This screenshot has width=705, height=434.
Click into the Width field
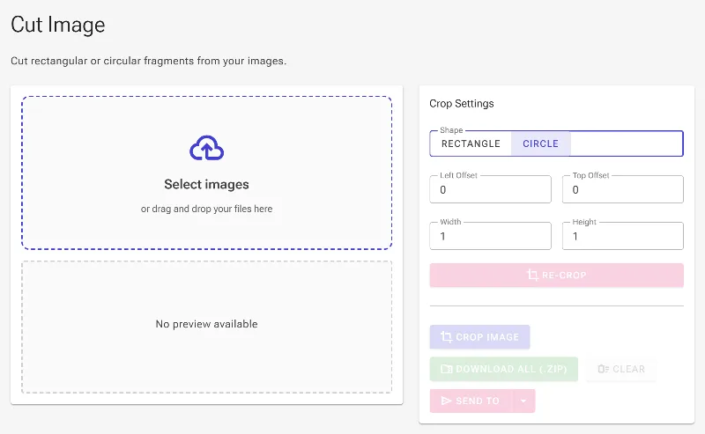(x=490, y=236)
